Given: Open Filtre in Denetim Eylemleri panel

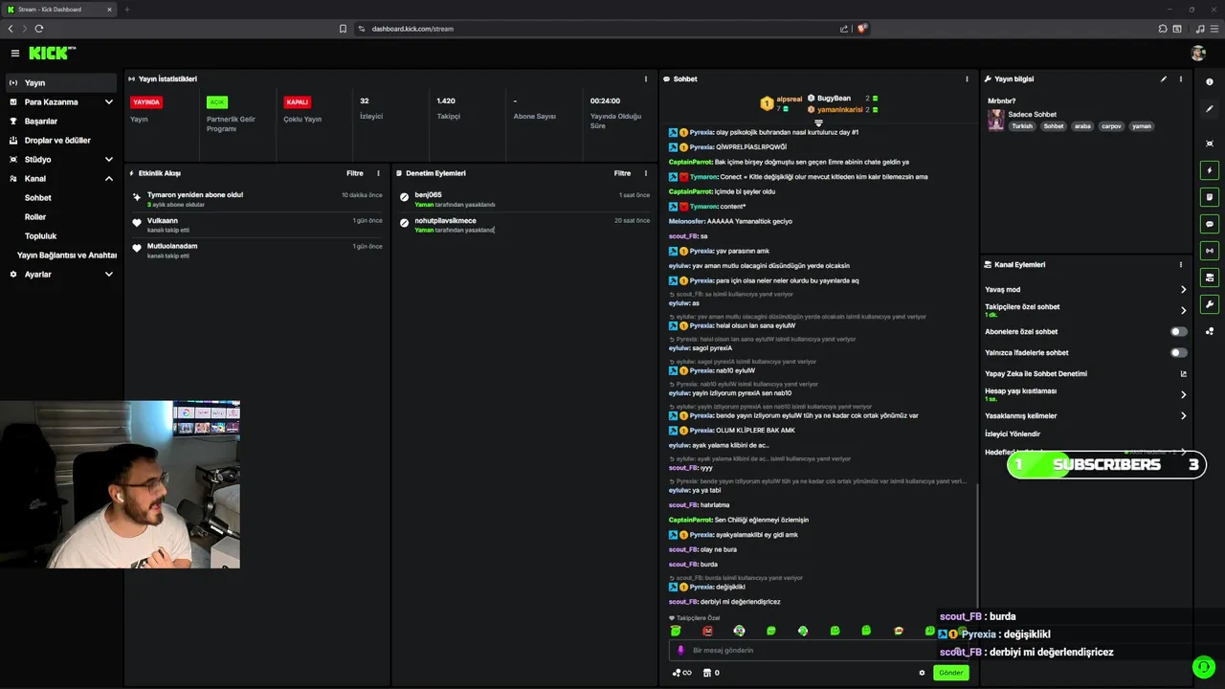Looking at the screenshot, I should 623,173.
